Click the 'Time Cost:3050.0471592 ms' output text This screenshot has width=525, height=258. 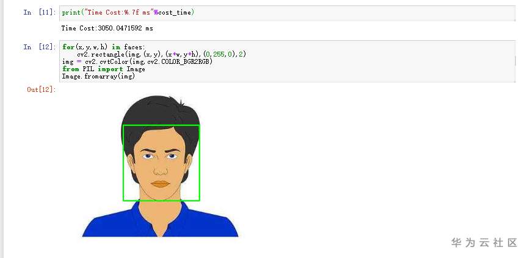[x=107, y=29]
